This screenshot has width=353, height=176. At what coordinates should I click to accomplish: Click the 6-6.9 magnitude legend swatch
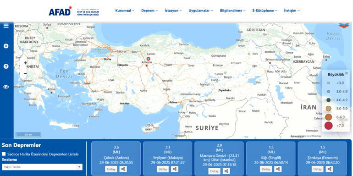tap(328, 117)
